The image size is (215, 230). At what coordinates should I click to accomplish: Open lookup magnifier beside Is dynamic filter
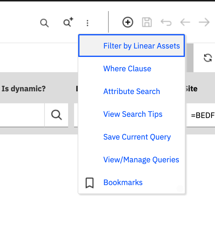[x=56, y=115]
